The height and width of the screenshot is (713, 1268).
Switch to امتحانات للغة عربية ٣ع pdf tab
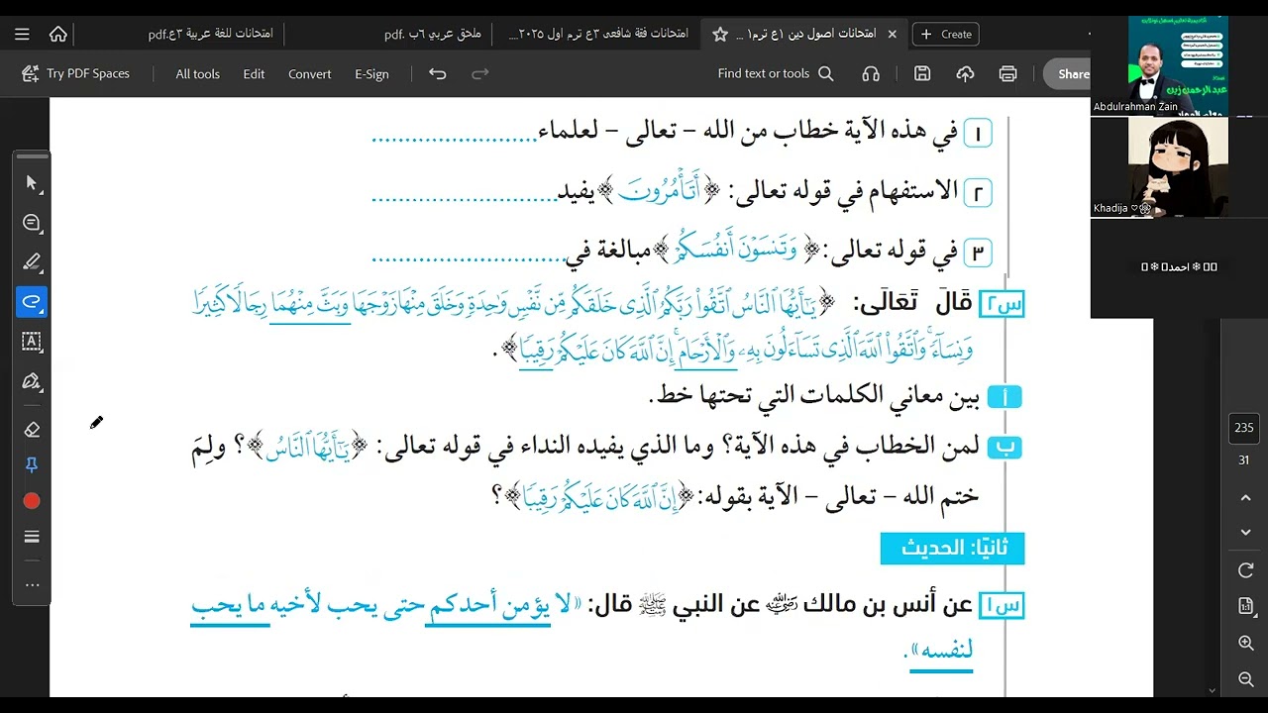[x=211, y=34]
